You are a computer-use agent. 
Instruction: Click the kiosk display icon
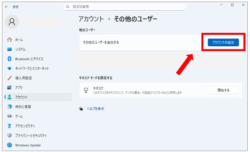pyautogui.click(x=86, y=90)
